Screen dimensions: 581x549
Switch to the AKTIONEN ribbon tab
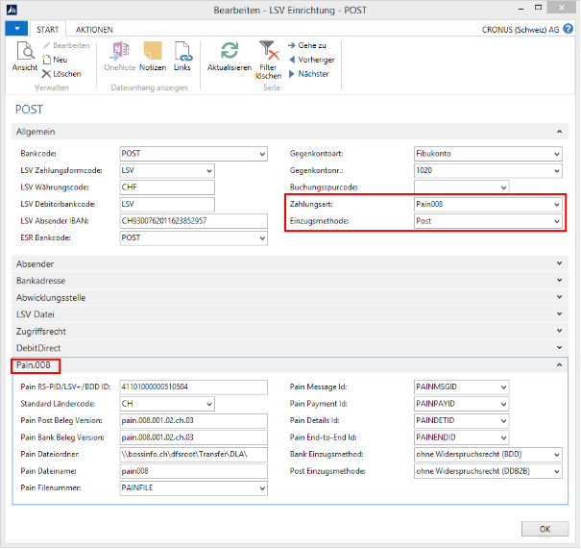(x=93, y=30)
